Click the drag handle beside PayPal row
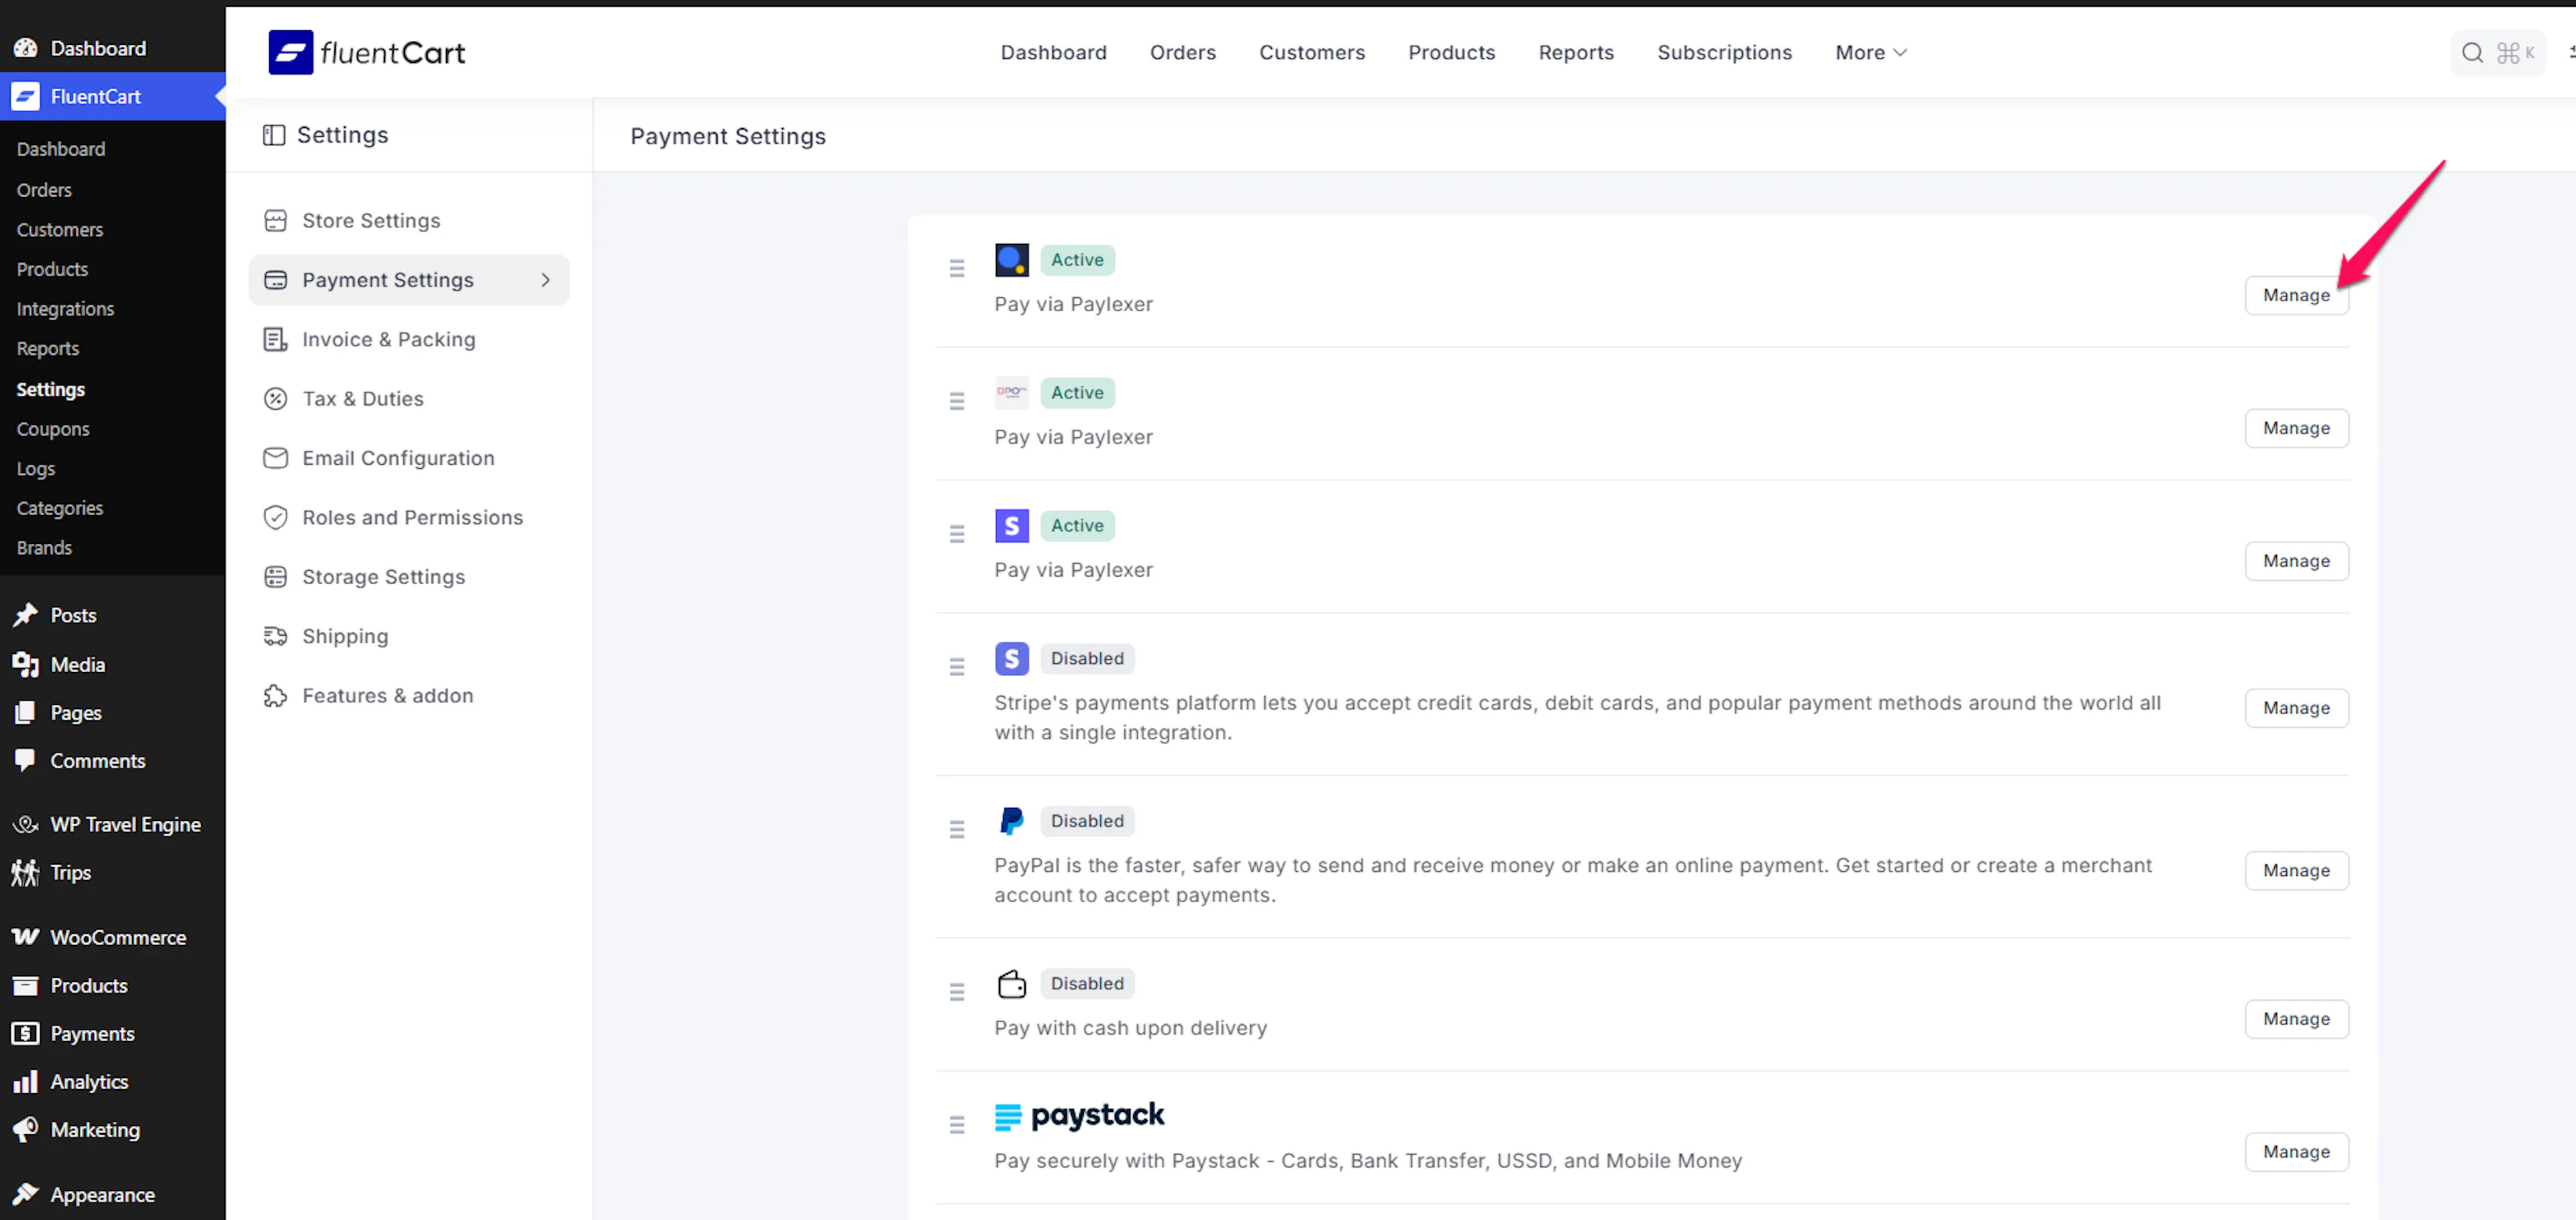Screen dimensions: 2576x1220 [x=956, y=829]
